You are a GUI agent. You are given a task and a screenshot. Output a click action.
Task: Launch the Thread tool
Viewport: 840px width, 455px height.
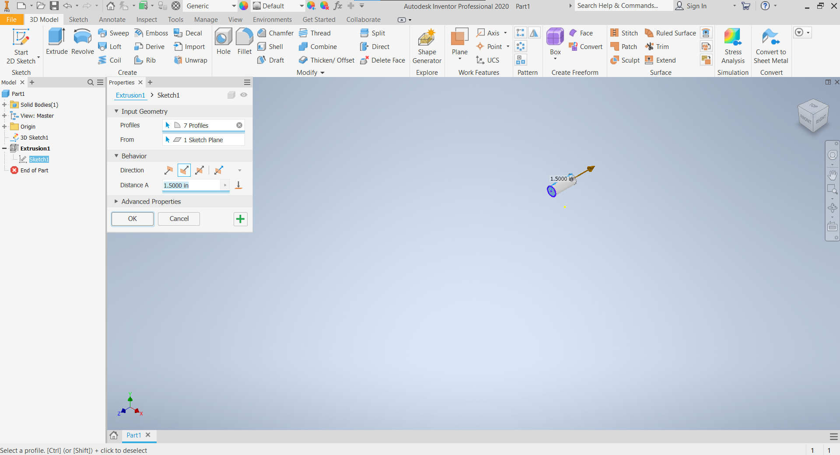point(315,33)
